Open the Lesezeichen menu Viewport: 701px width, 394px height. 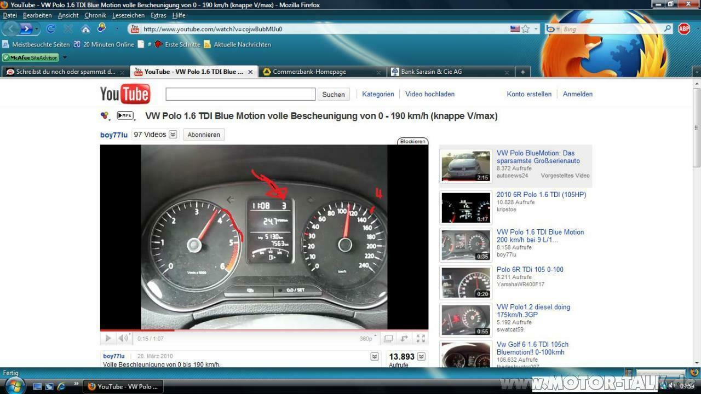128,15
